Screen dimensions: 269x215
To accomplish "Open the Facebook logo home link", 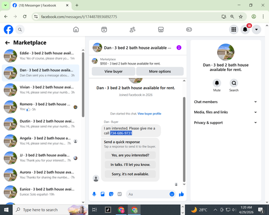I will 9,30.
